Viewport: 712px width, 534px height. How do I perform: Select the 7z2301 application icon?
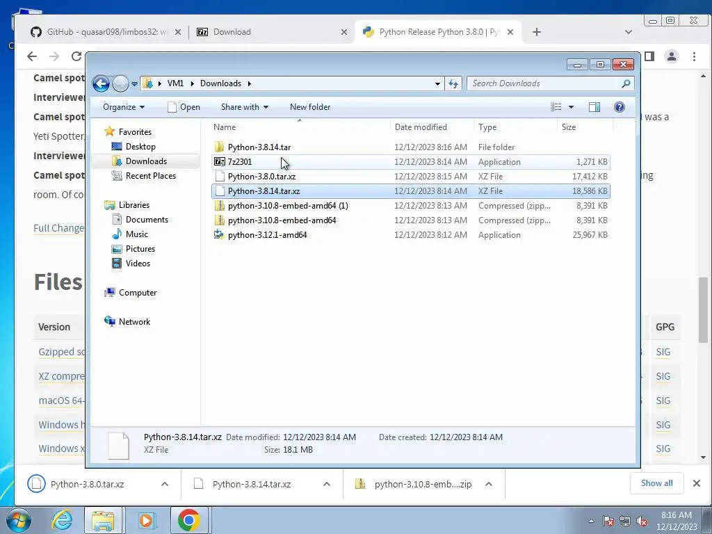point(219,161)
